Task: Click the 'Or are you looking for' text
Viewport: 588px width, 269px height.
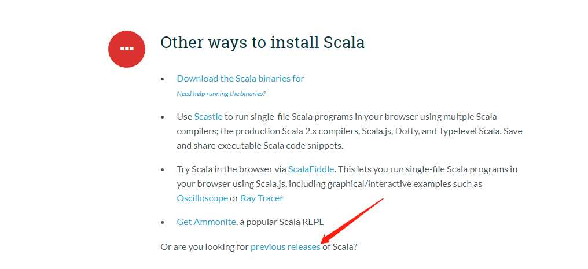Action: 204,246
